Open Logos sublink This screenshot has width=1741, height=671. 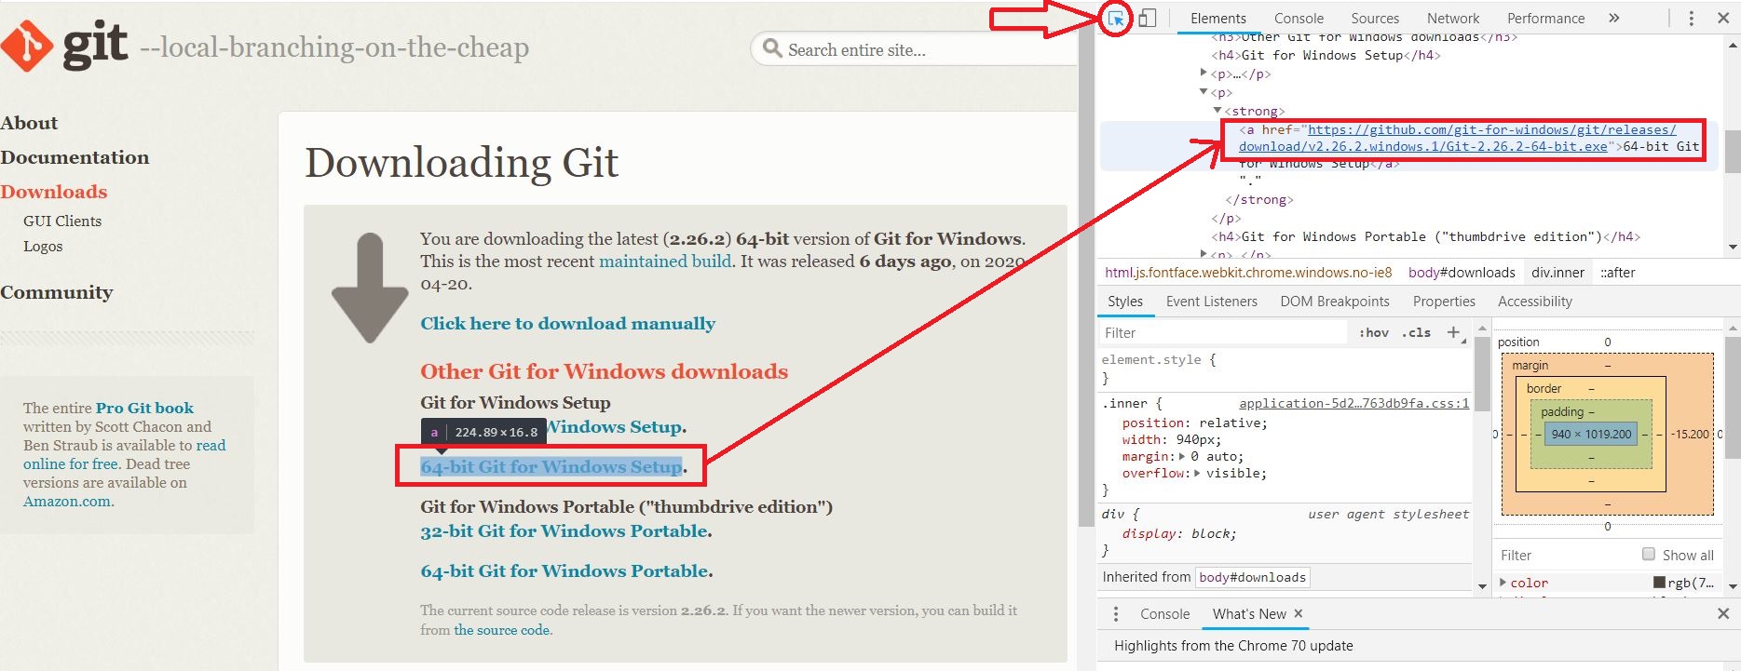(43, 246)
